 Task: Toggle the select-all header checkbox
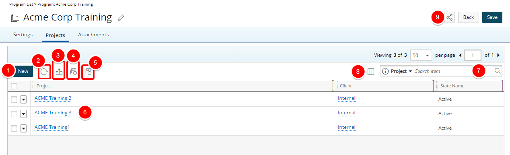click(x=14, y=86)
